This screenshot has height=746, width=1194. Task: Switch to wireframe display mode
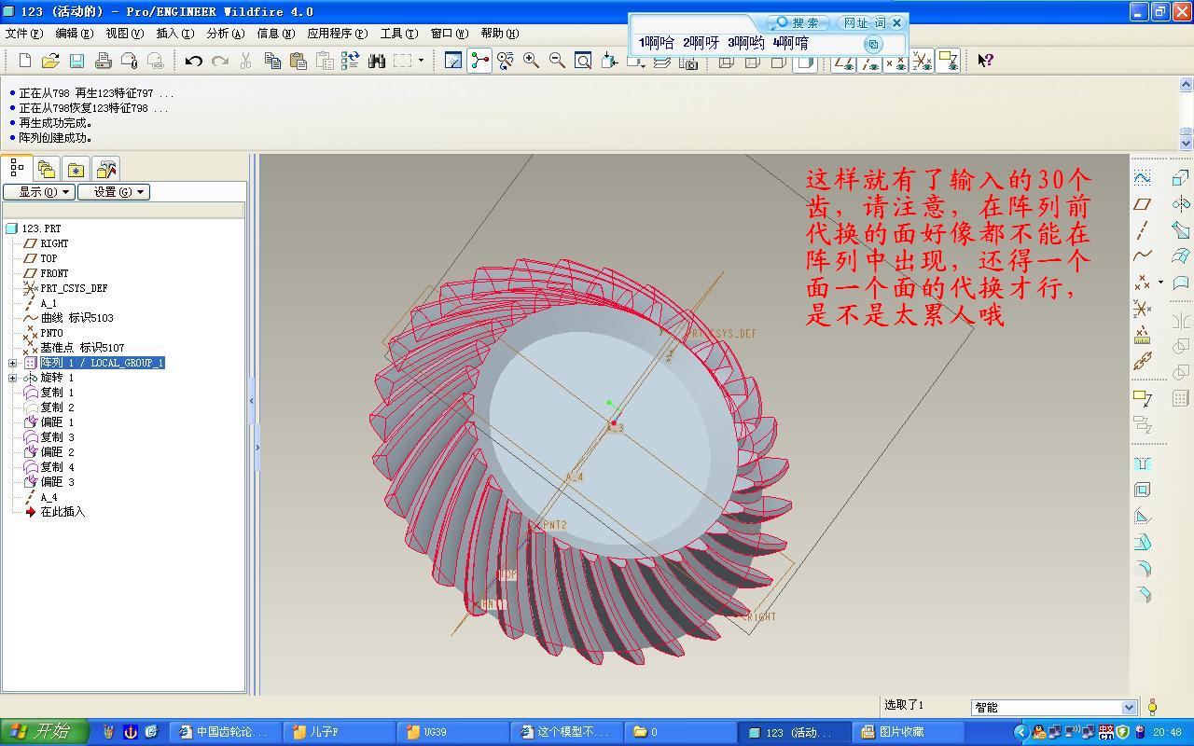click(727, 62)
